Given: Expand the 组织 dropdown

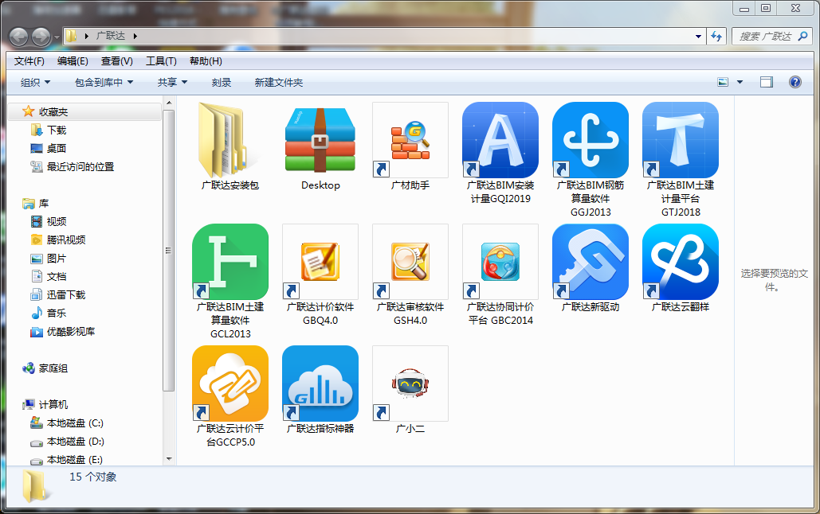Looking at the screenshot, I should point(36,82).
